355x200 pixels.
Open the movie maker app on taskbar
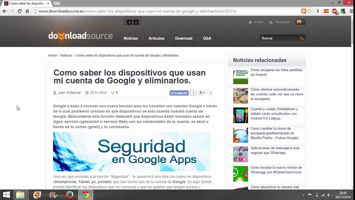coord(53,195)
